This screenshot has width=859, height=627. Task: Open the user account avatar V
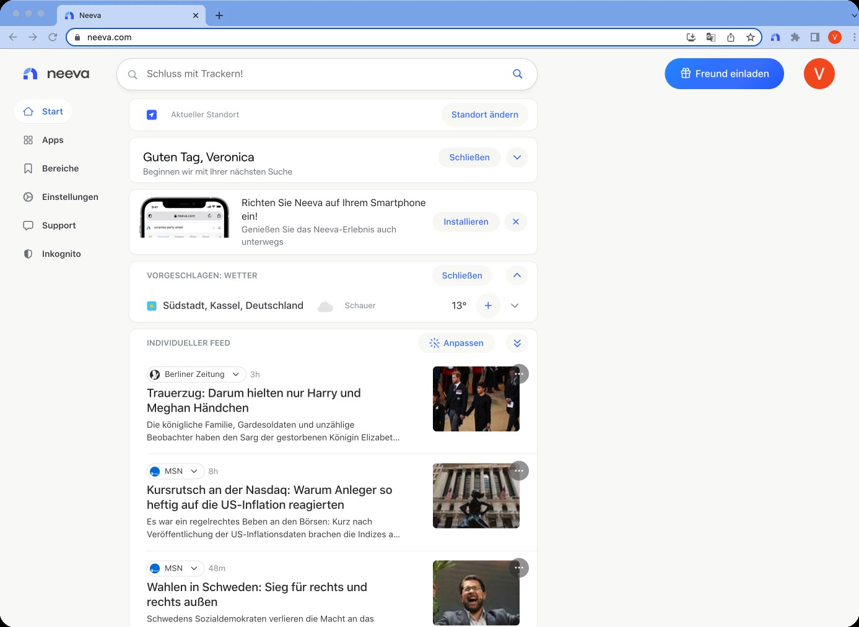[x=819, y=74]
